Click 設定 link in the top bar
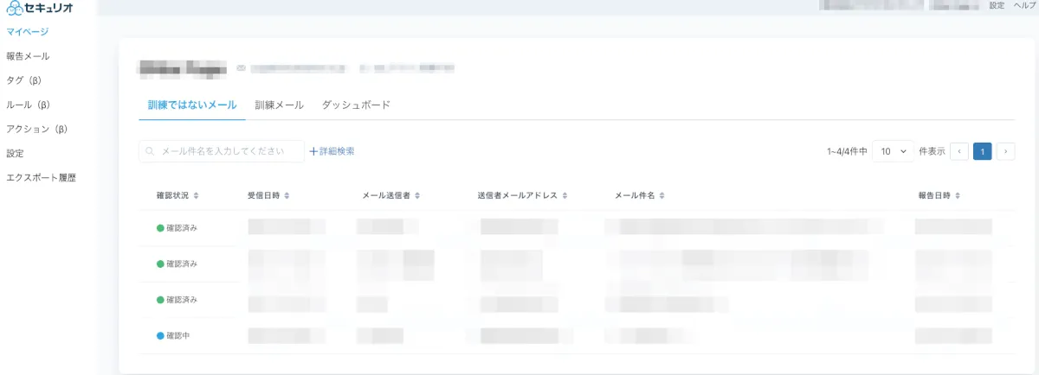The height and width of the screenshot is (375, 1039). 997,5
